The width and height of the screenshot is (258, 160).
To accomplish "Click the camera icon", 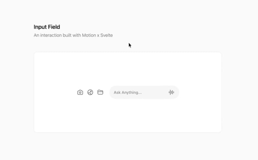I will coord(80,93).
